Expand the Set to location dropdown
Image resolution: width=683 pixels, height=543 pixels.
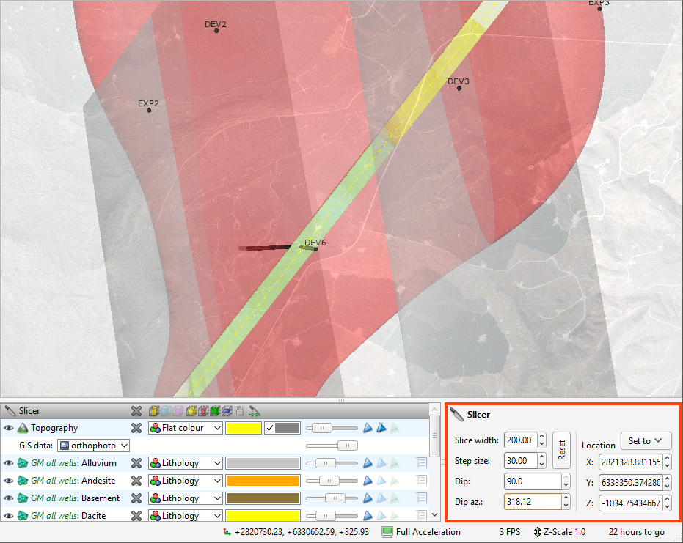(646, 440)
